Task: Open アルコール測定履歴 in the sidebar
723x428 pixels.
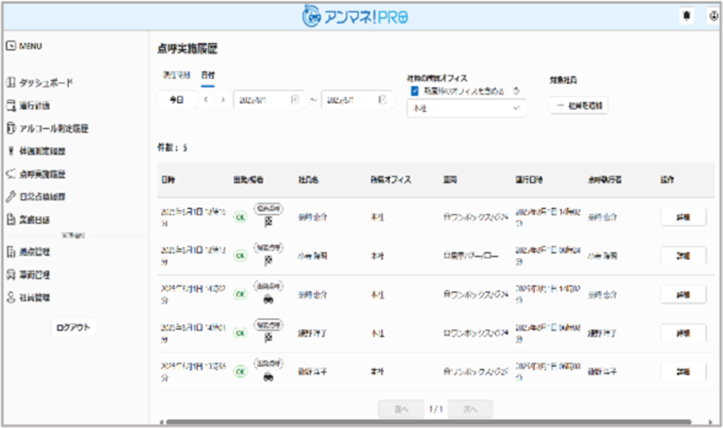Action: (x=53, y=129)
